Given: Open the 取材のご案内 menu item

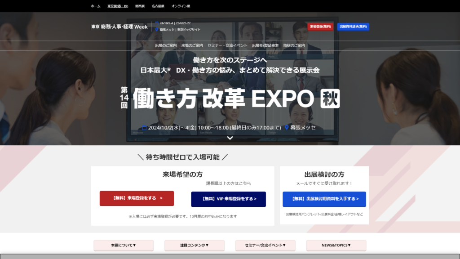Looking at the screenshot, I should 294,45.
